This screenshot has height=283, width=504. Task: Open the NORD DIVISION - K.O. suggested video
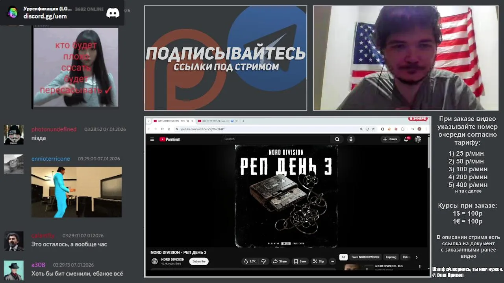coord(389,266)
